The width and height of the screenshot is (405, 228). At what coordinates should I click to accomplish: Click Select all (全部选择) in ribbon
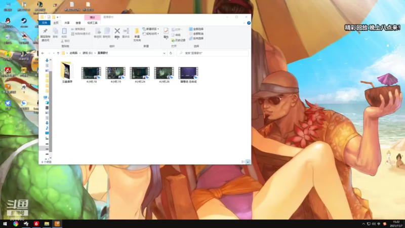tap(196, 29)
